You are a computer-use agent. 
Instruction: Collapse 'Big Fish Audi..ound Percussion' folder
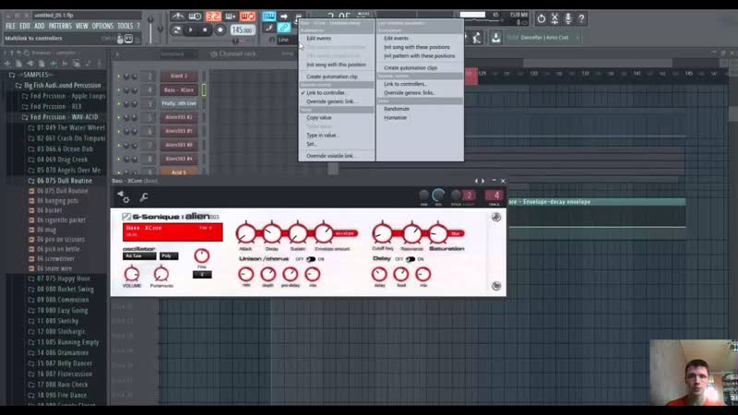(57, 85)
